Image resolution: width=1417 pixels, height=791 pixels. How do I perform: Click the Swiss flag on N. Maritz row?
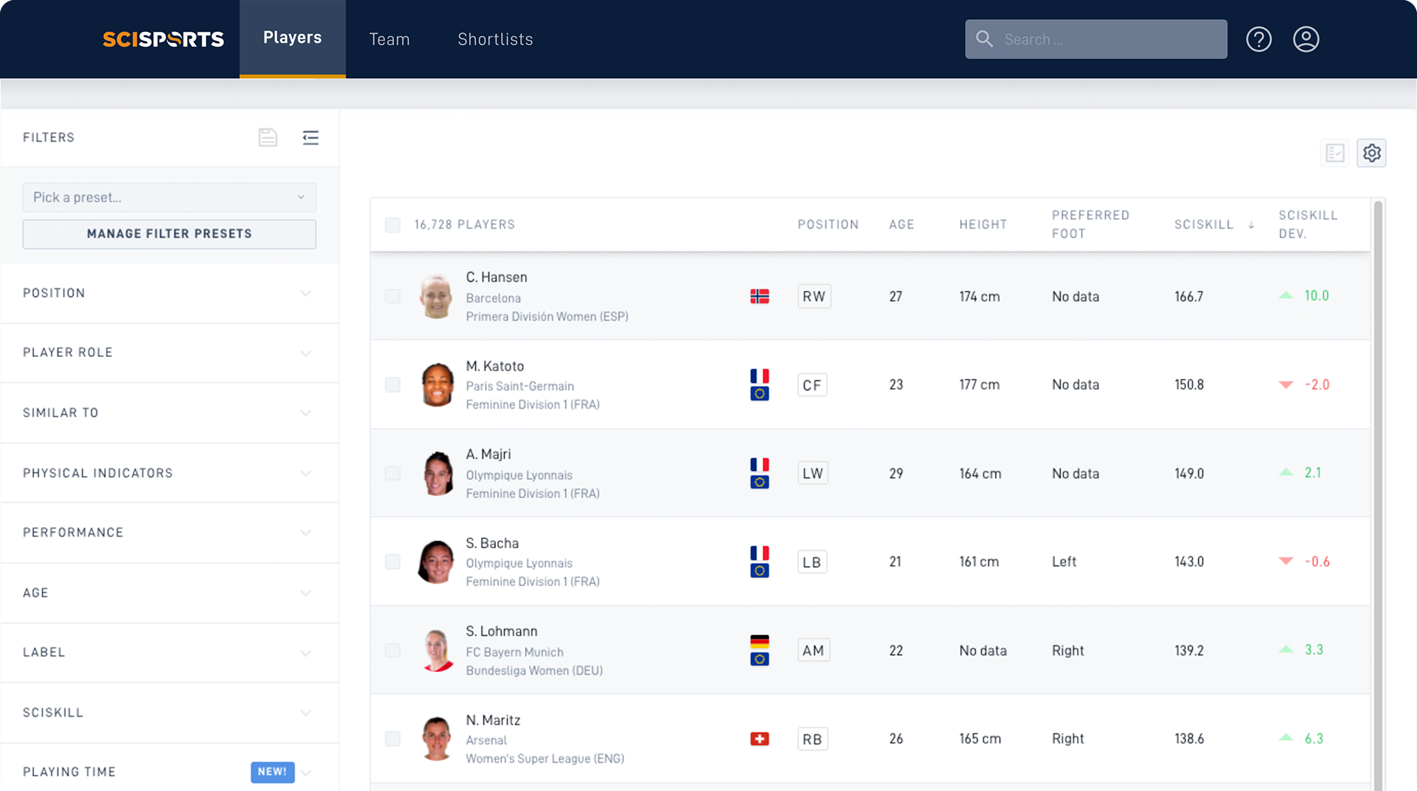pyautogui.click(x=760, y=739)
